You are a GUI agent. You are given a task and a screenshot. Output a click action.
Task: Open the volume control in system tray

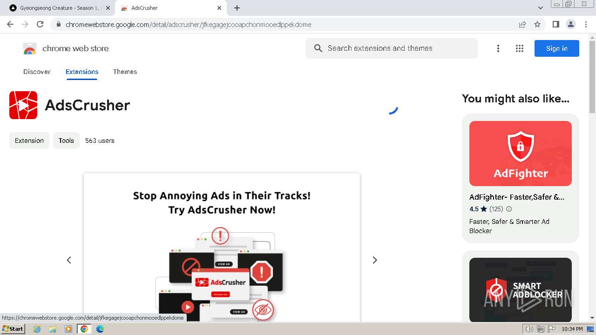tap(529, 329)
